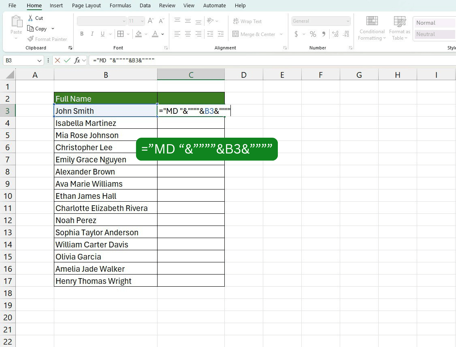The width and height of the screenshot is (456, 347).
Task: Expand the Merge & Center dropdown
Action: click(281, 34)
